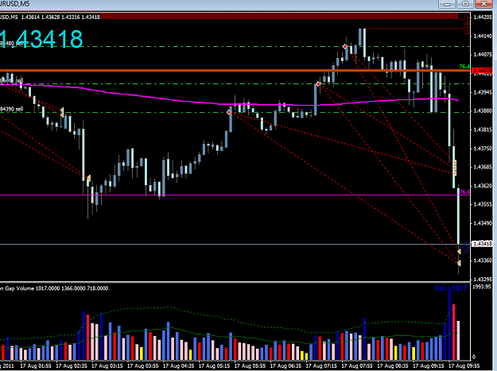Select the orange close arrow beside the 84390 sell label
This screenshot has width=497, height=371.
[x=62, y=112]
